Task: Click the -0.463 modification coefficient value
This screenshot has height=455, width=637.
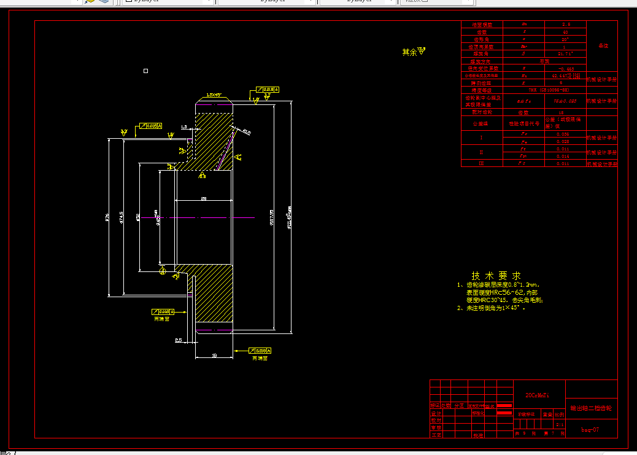Action: pos(565,68)
